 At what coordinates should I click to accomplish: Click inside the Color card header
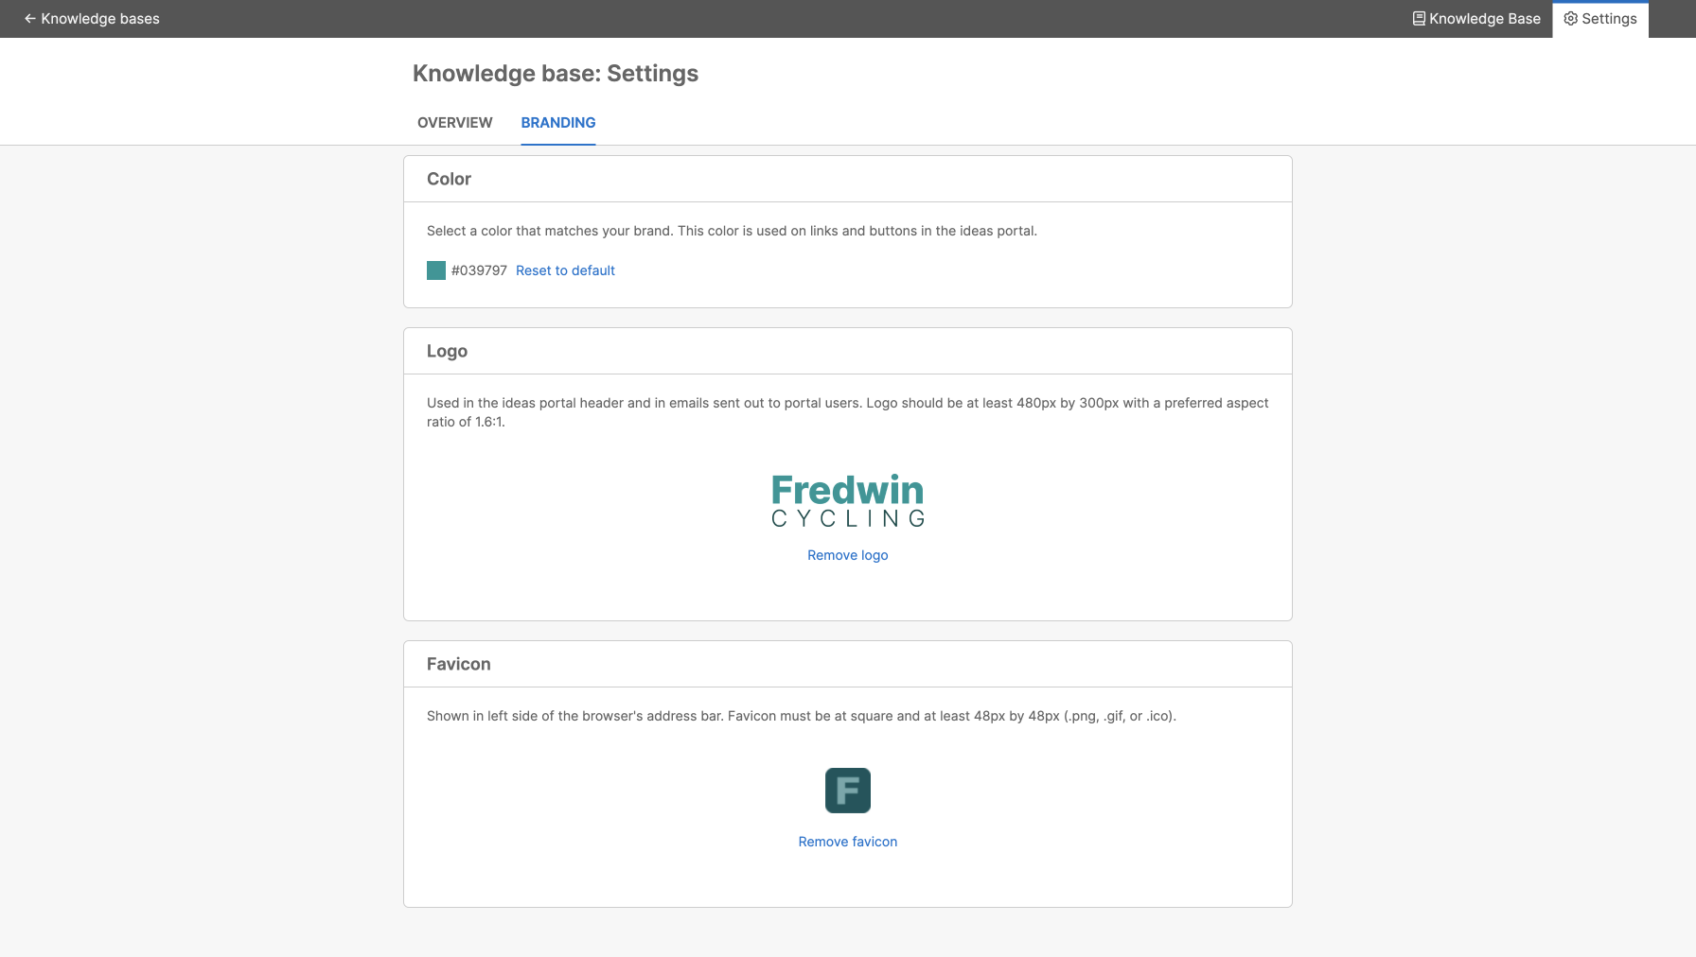pyautogui.click(x=449, y=179)
